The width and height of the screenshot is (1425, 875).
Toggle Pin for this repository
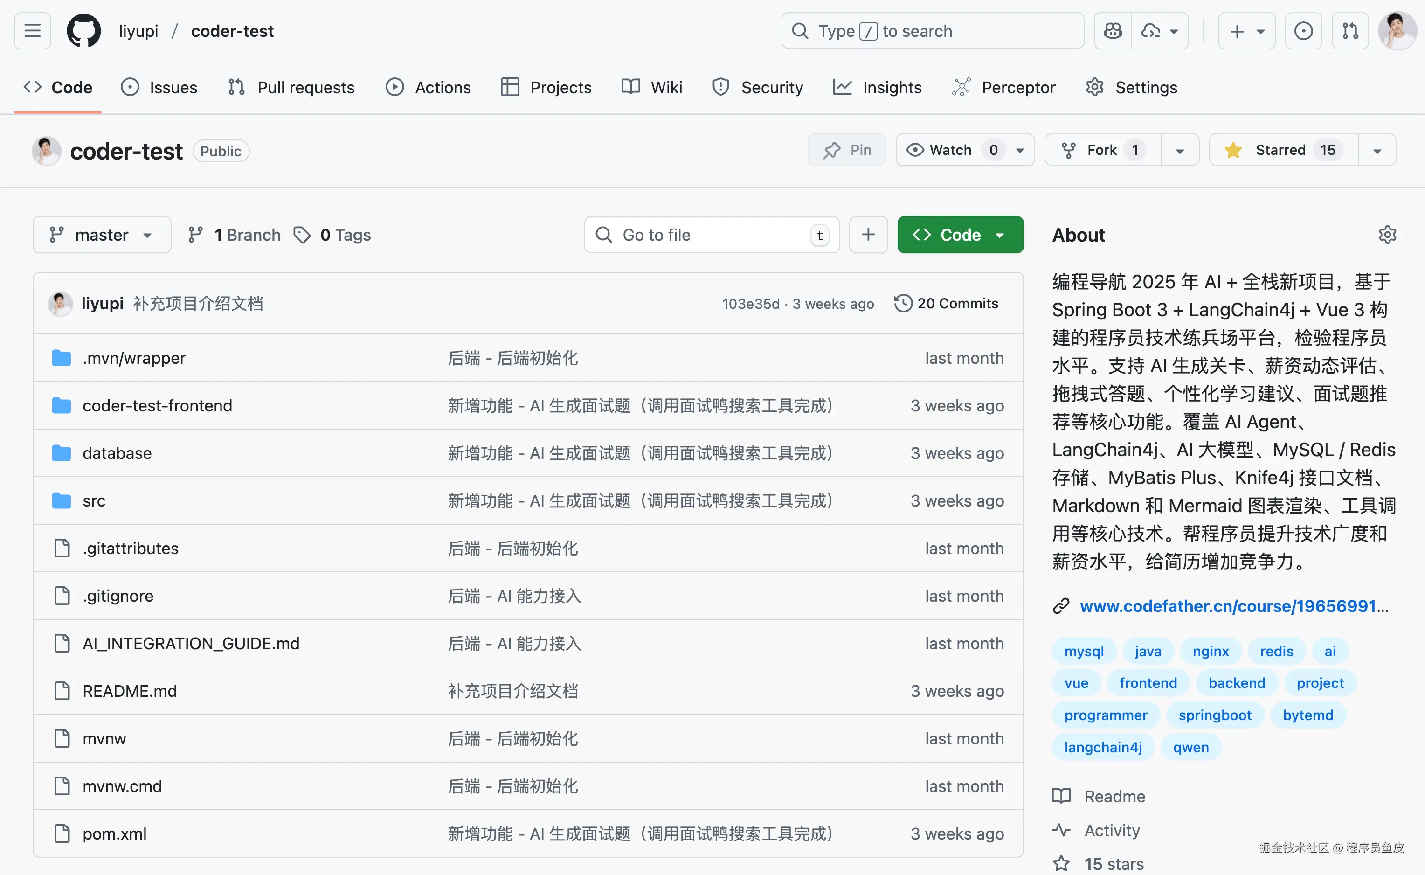pos(847,150)
